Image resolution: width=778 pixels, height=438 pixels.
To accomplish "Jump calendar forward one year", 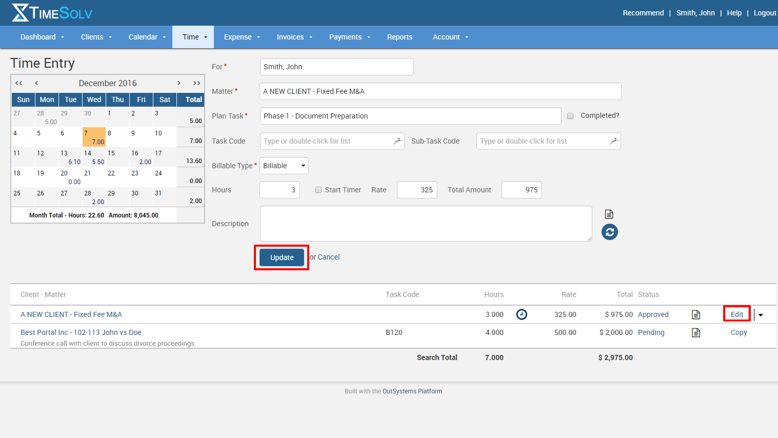I will click(196, 83).
